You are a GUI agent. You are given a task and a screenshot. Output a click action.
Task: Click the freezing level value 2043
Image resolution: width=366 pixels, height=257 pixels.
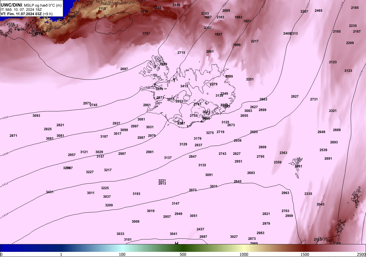click(x=321, y=204)
